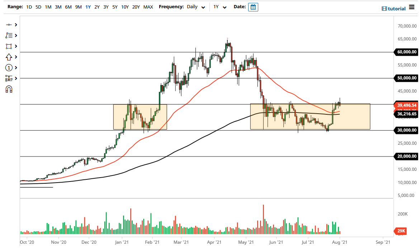
Task: Click the 20,000.00 horizontal line label
Action: (x=406, y=157)
